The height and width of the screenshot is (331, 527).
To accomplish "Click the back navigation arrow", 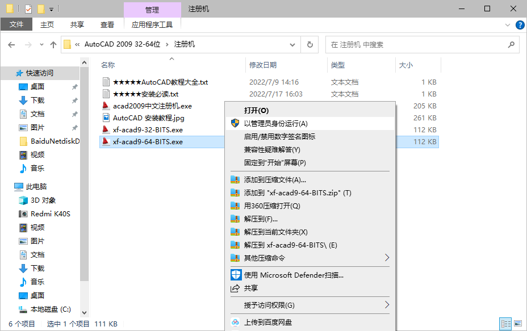I will click(x=12, y=45).
